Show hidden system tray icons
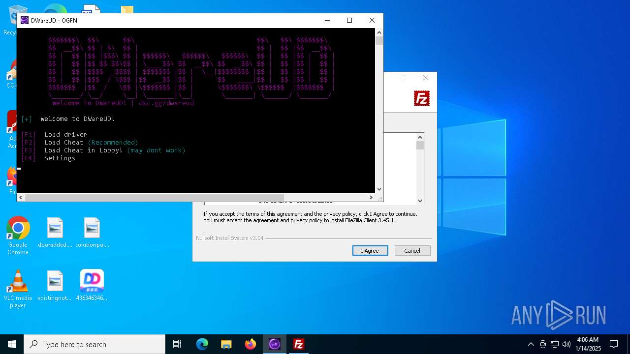The image size is (630, 354). pos(531,344)
